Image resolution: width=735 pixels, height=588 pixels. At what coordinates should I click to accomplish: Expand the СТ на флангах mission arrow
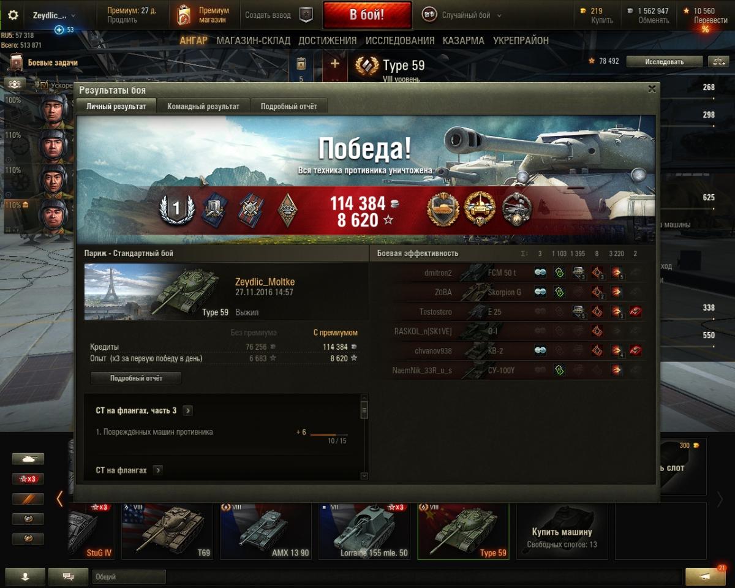[x=158, y=470]
